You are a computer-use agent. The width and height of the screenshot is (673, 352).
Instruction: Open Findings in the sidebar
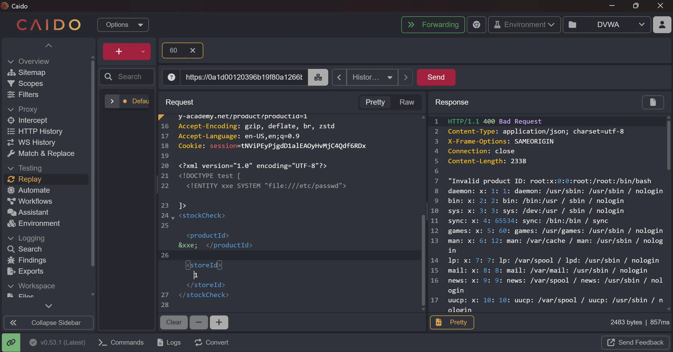[32, 260]
